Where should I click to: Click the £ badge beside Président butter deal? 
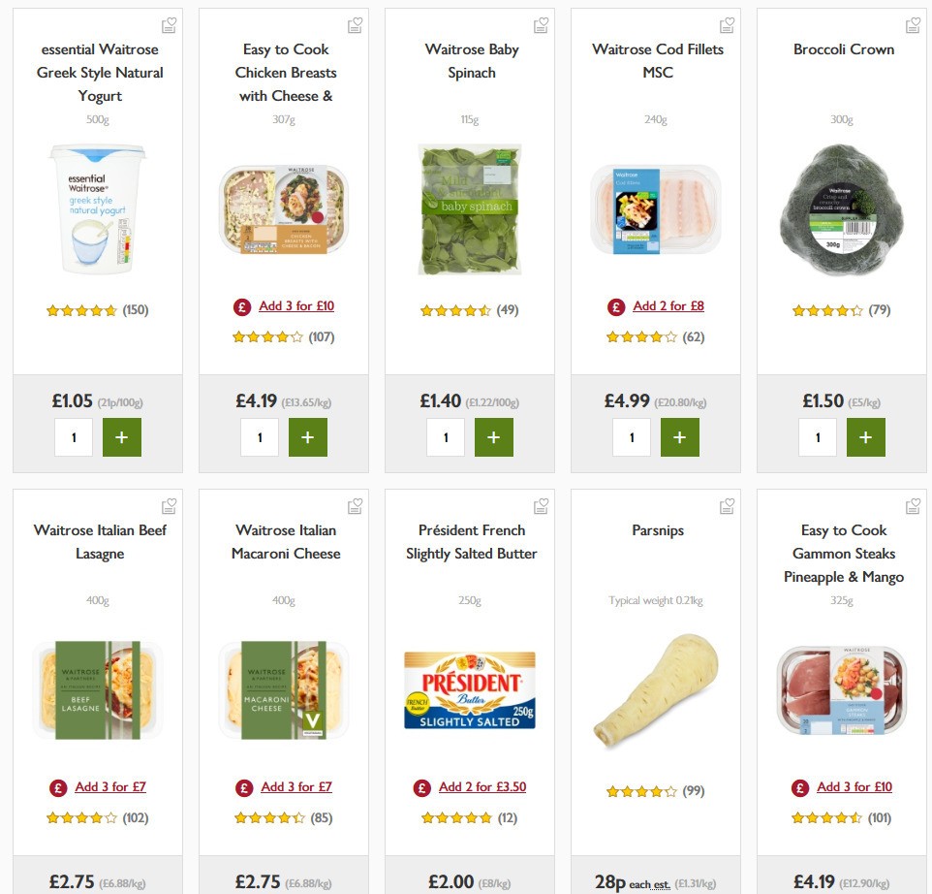click(422, 787)
